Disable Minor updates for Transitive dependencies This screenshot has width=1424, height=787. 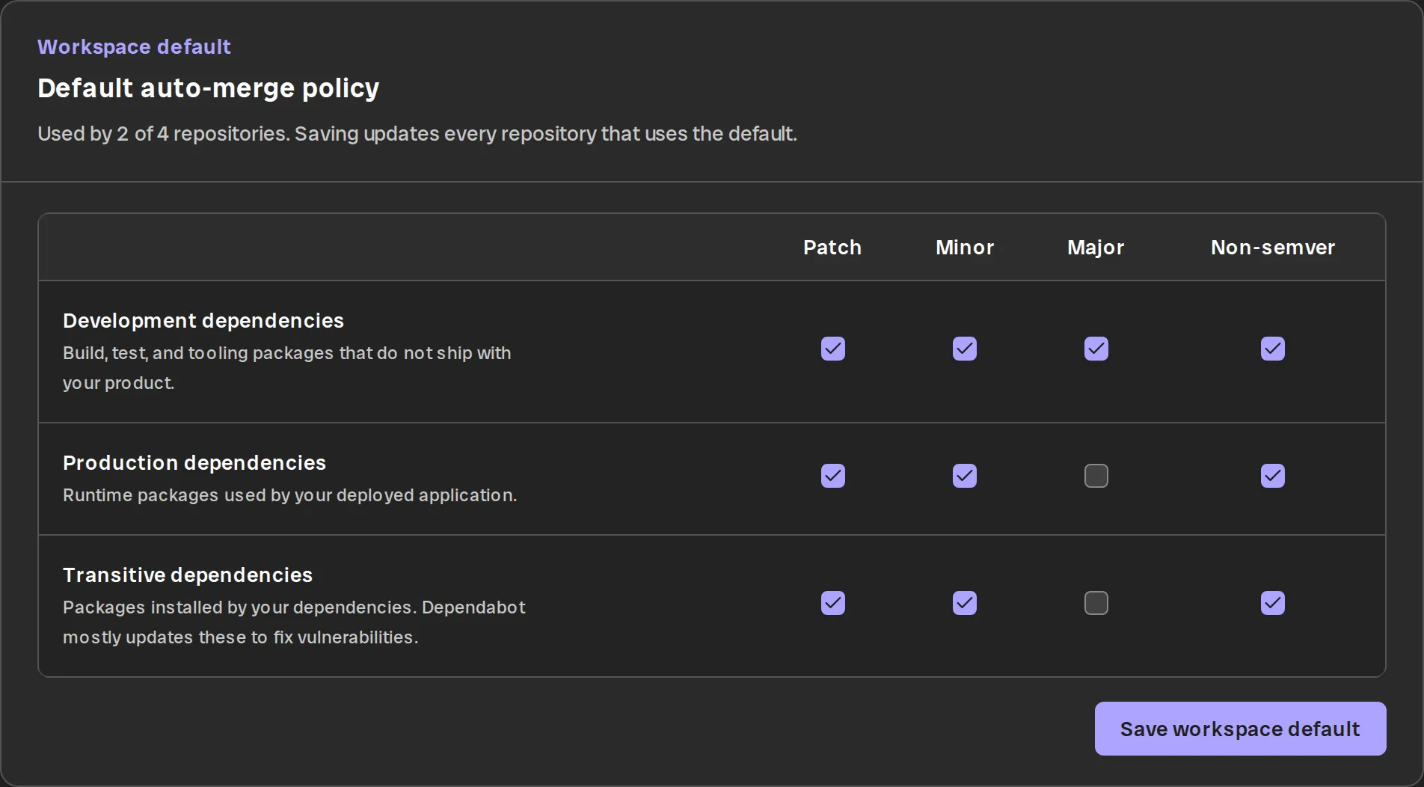pyautogui.click(x=964, y=603)
